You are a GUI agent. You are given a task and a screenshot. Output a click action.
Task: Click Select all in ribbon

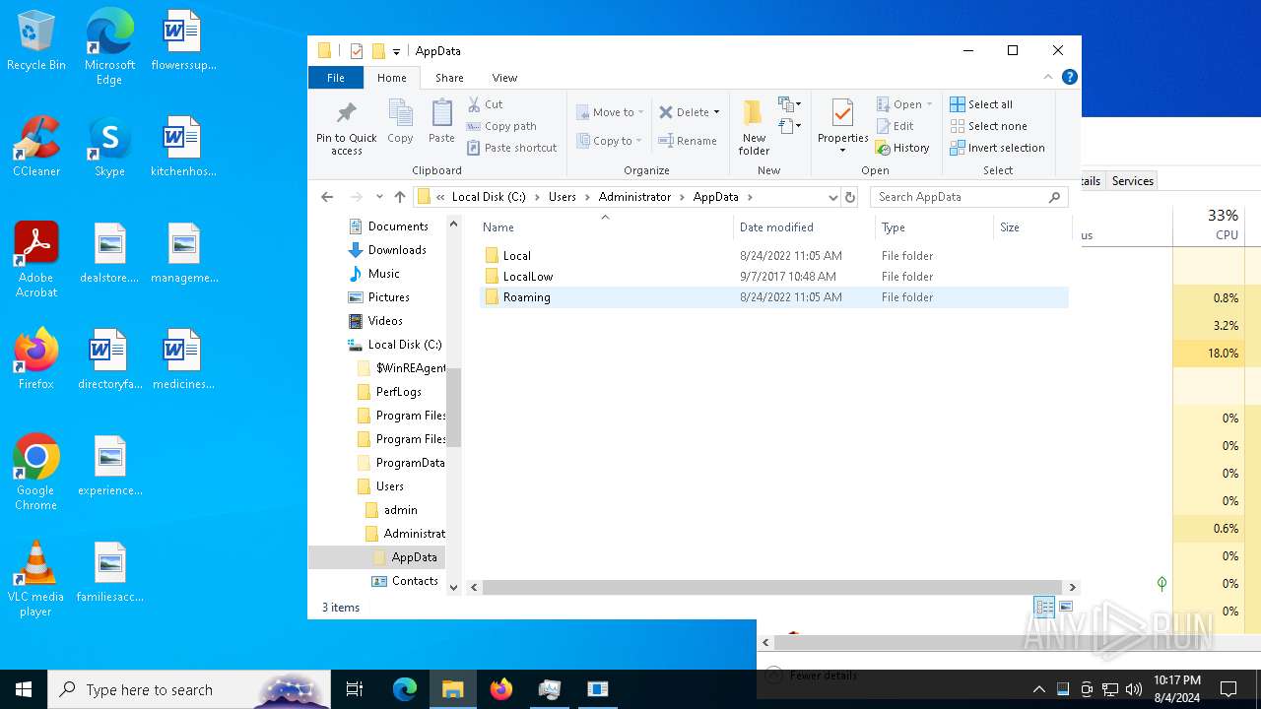click(x=981, y=104)
